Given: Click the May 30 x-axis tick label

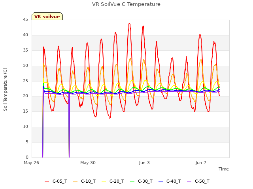Looking at the screenshot, I should (x=88, y=163).
